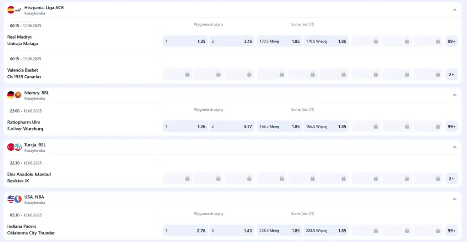Click the BBL basketball logo icon
Screen dimensions: 467x242
point(18,95)
